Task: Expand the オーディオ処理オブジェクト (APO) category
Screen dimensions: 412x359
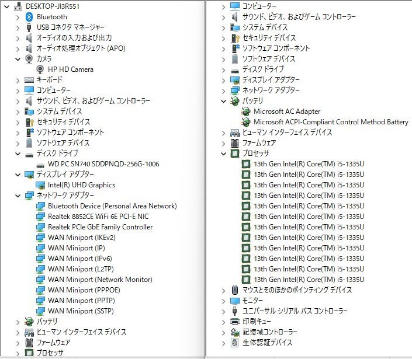Action: 18,49
